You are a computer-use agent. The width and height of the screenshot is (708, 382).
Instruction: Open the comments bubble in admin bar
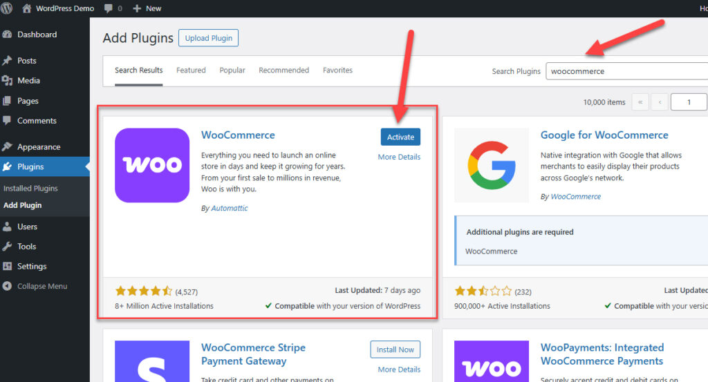[x=109, y=8]
